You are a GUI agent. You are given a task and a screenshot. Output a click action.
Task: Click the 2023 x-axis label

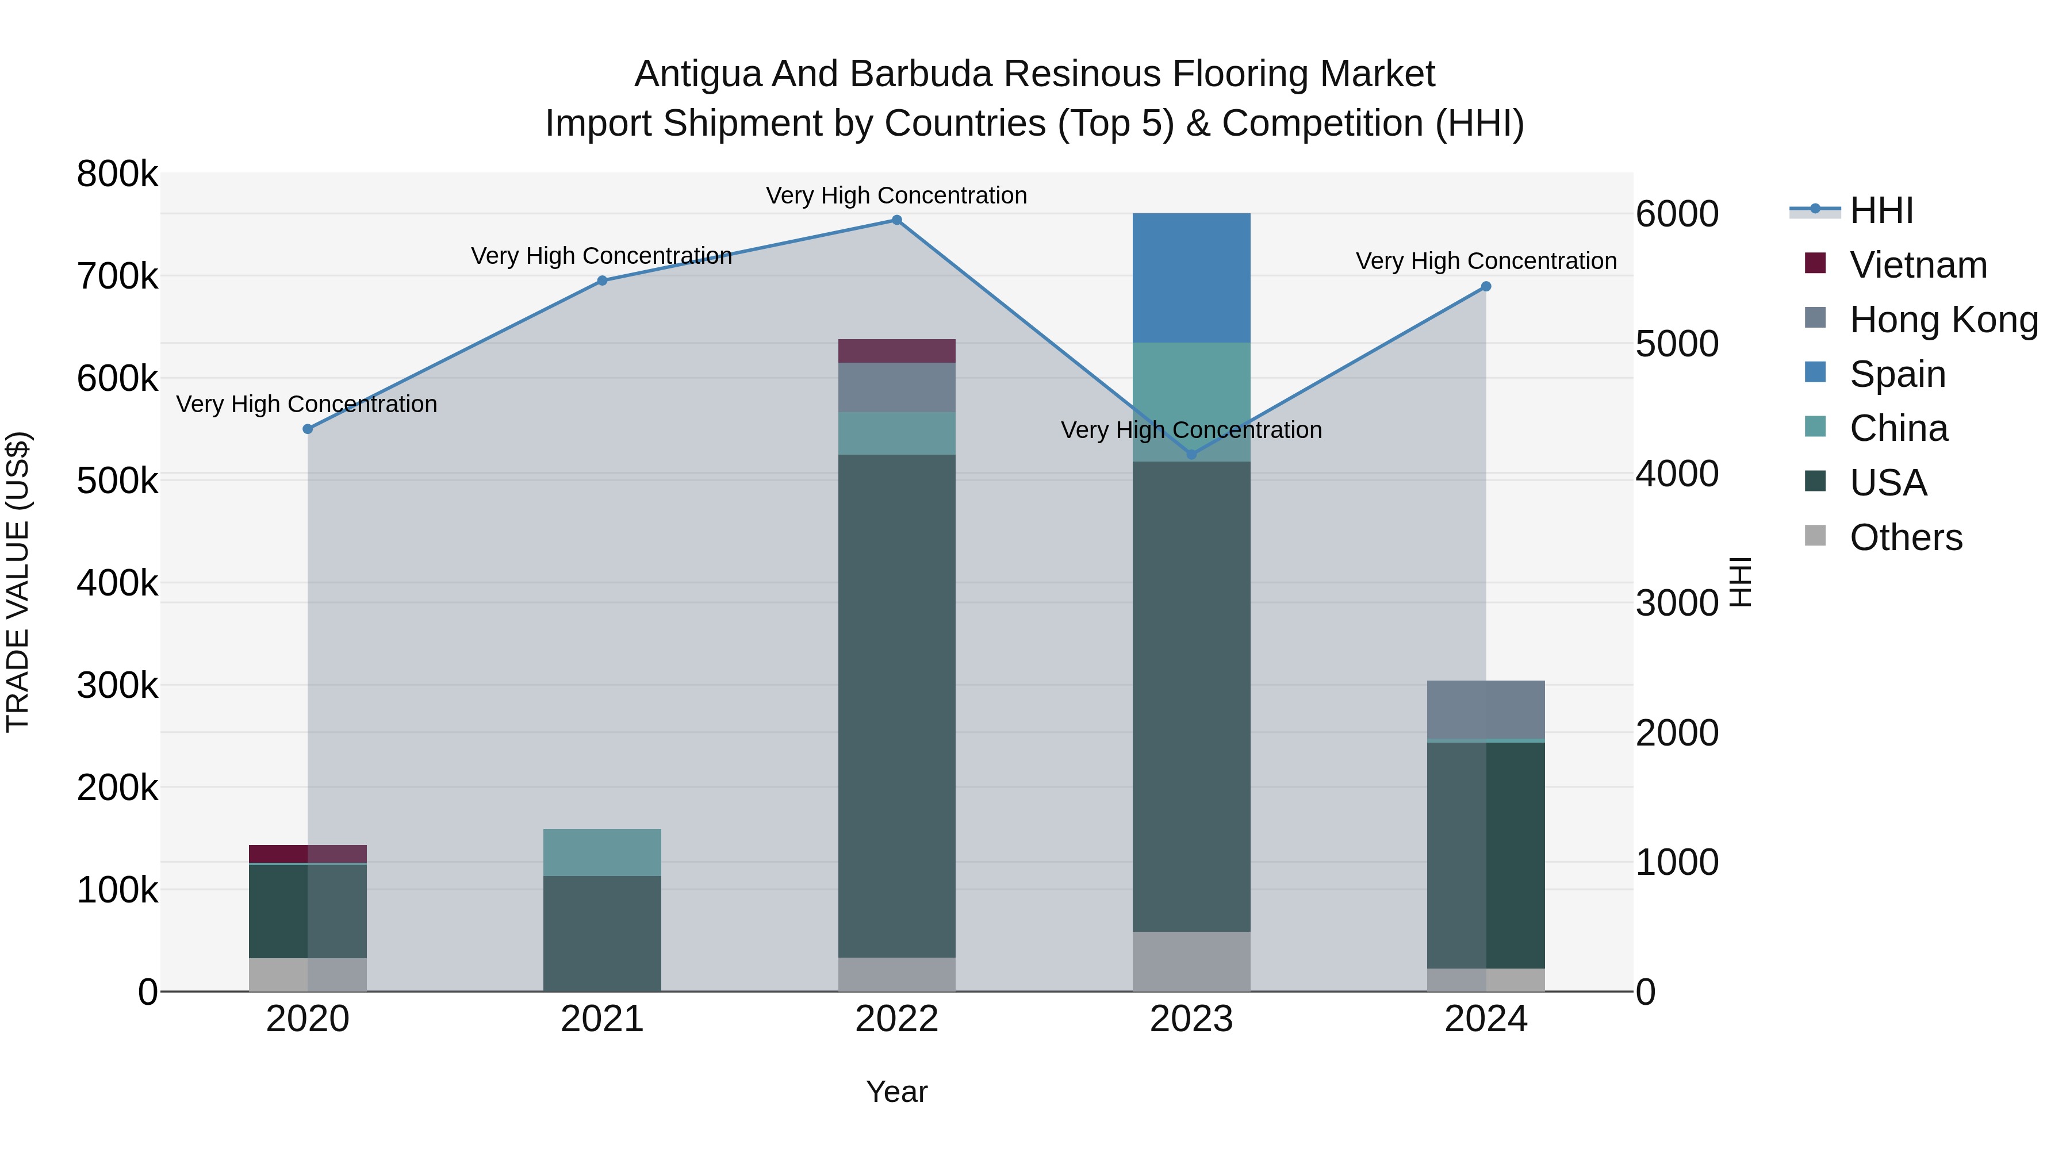1192,1019
